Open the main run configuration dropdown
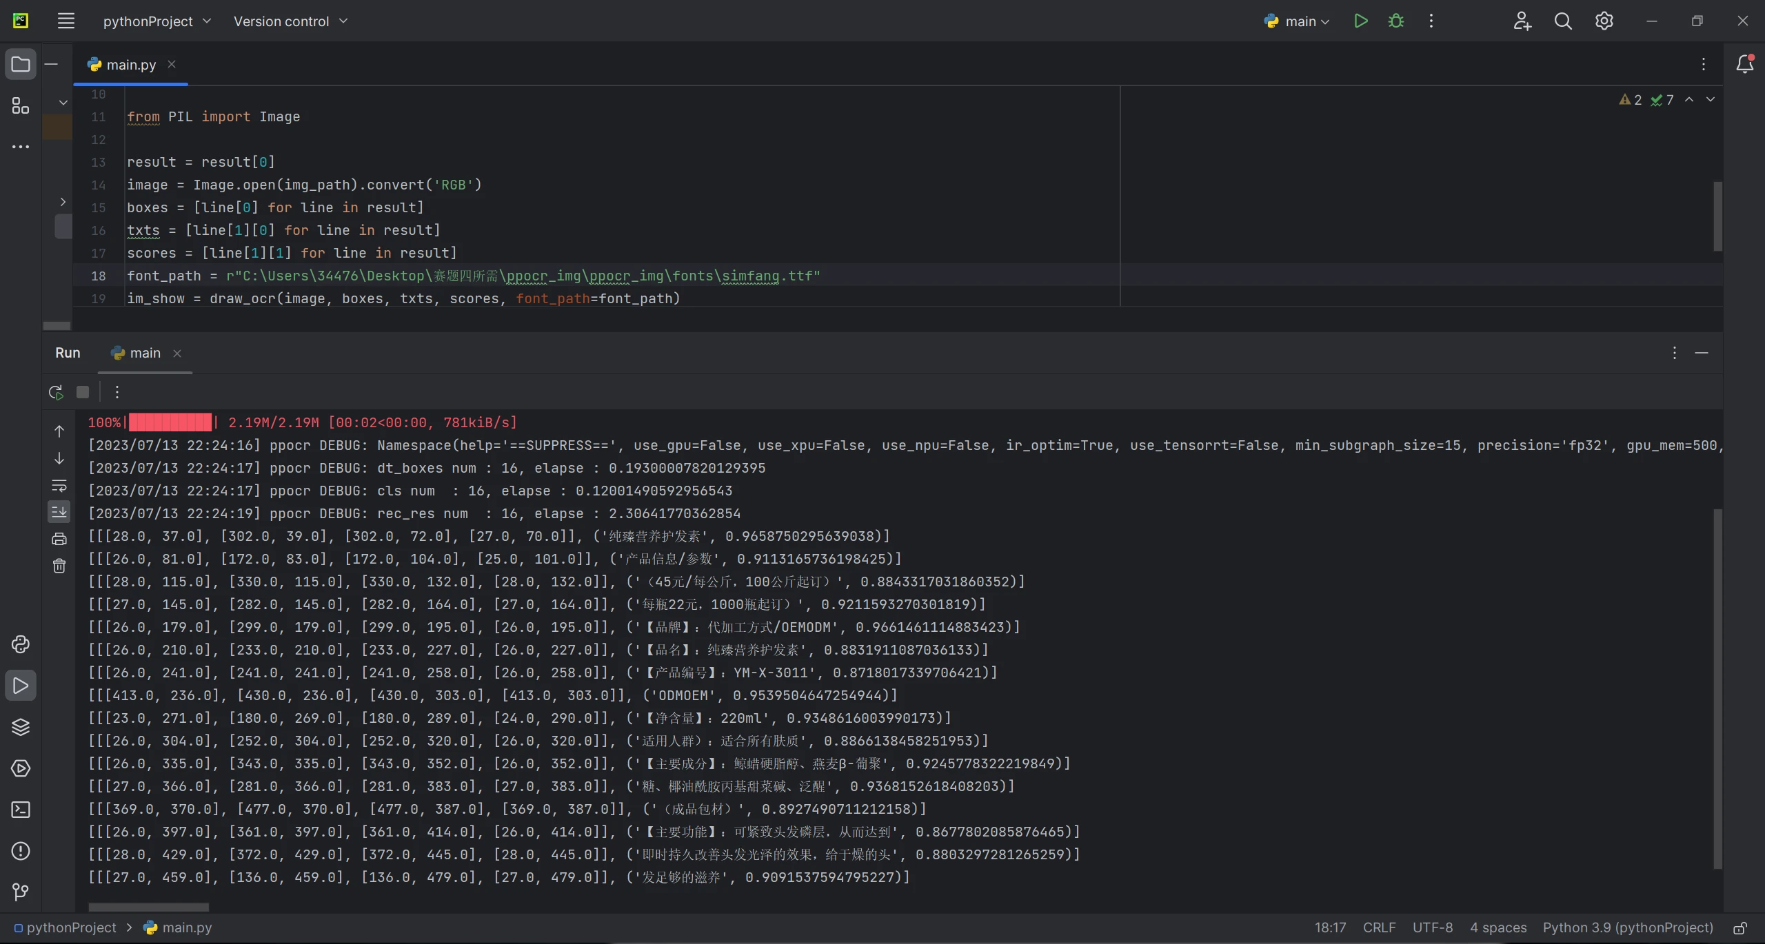1765x944 pixels. 1297,21
